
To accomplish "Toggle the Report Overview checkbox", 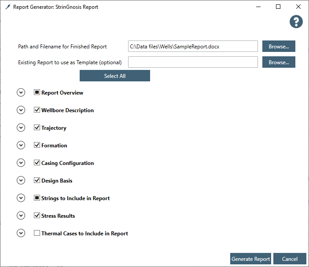I will (x=37, y=93).
